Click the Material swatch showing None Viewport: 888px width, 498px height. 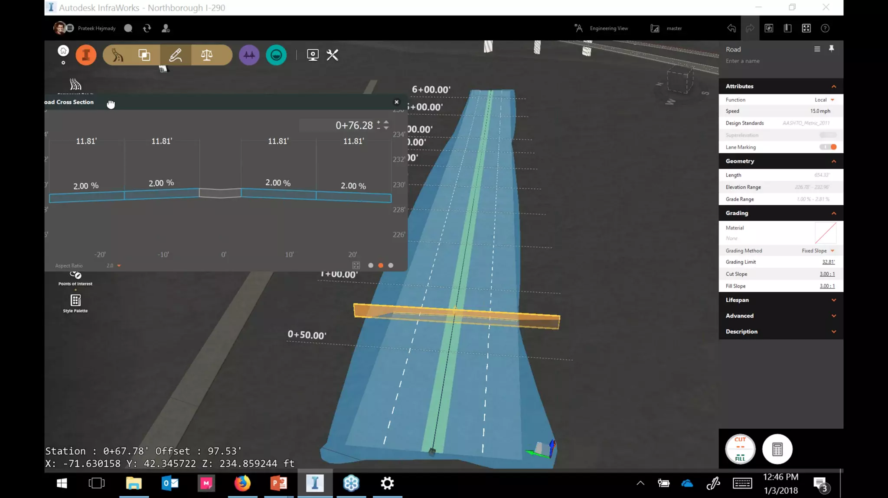point(826,233)
